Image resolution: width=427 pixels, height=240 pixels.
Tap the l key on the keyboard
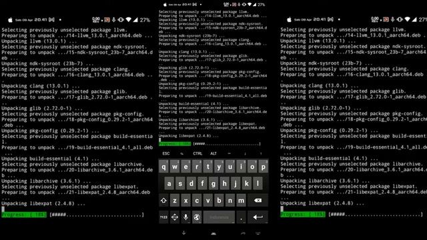[x=258, y=183]
